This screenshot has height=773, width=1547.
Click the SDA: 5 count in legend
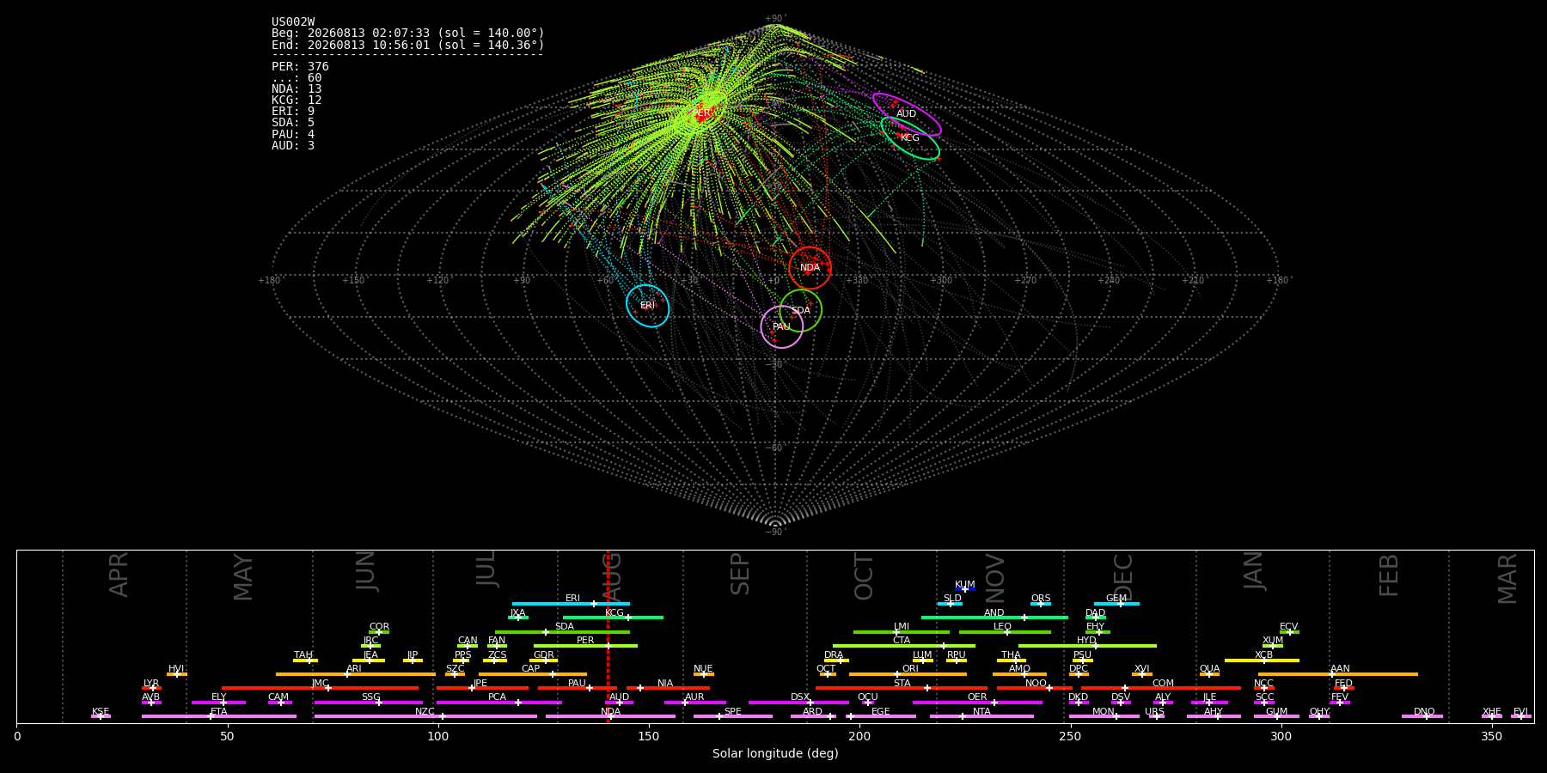(x=293, y=123)
